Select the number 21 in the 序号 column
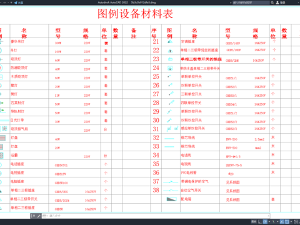This screenshot has width=300, height=225. point(156,42)
